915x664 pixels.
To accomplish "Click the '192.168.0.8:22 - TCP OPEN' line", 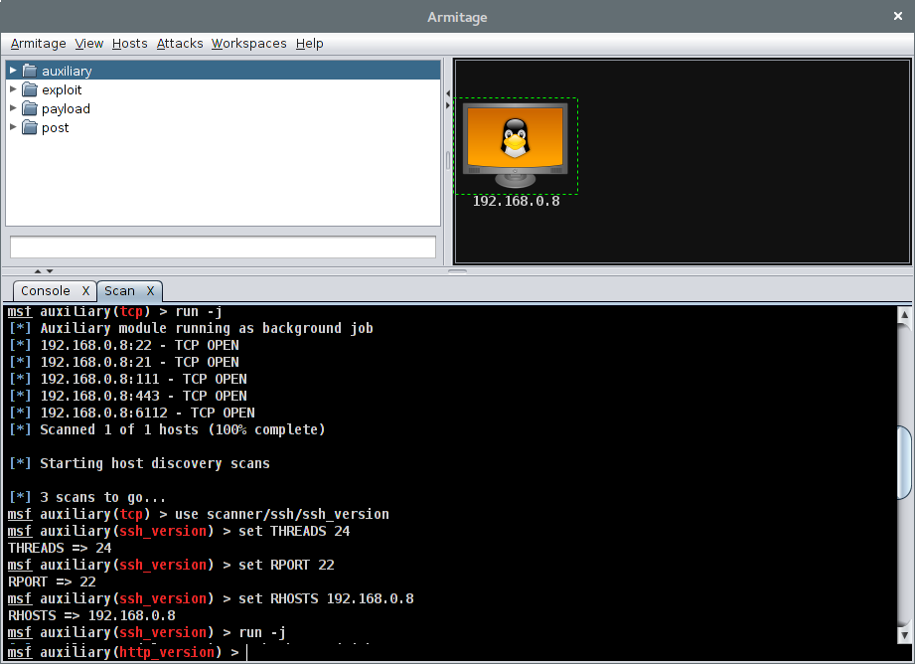I will click(124, 345).
